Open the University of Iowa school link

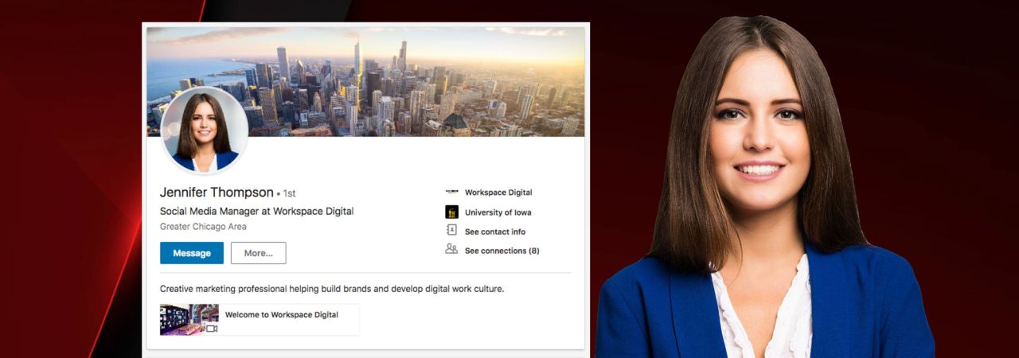pos(498,212)
